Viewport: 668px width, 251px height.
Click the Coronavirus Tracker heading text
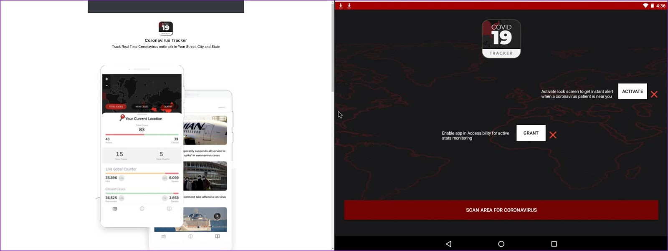click(166, 40)
